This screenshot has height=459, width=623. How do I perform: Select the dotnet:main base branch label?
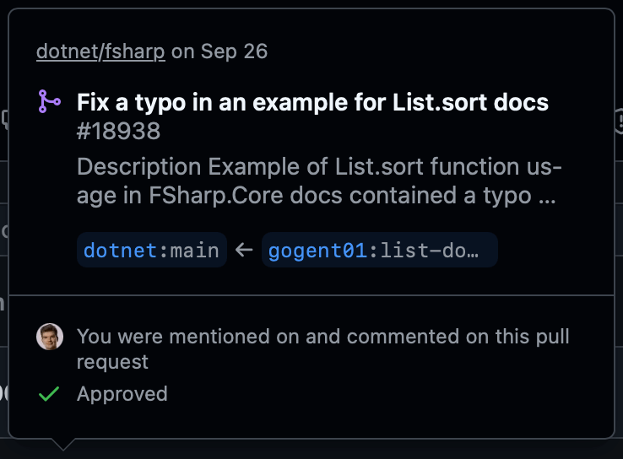tap(151, 250)
